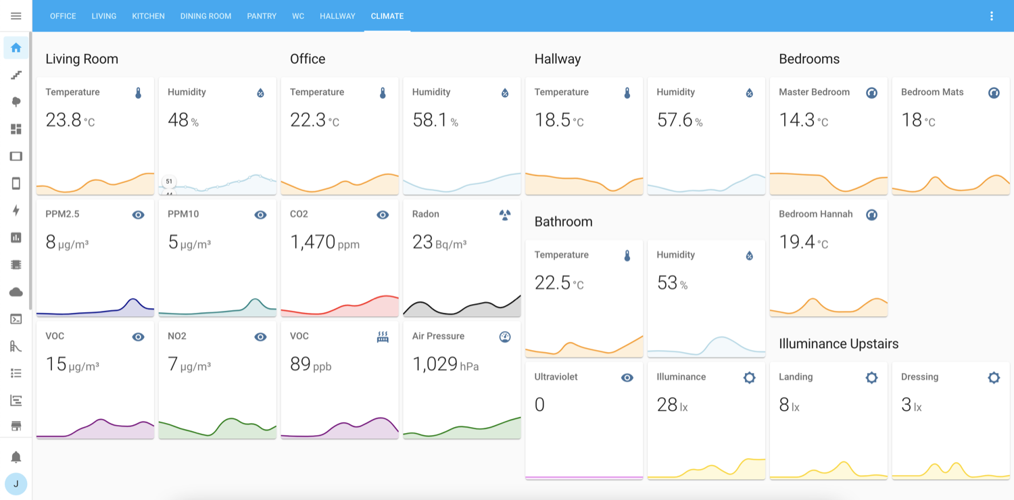1014x500 pixels.
Task: Select the CLIMATE tab
Action: click(387, 16)
